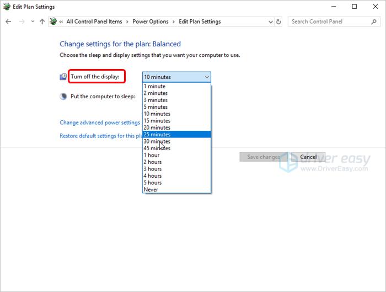Select 1 hour from the dropdown

click(176, 155)
